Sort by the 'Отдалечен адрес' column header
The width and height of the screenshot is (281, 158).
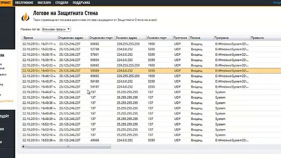click(73, 38)
